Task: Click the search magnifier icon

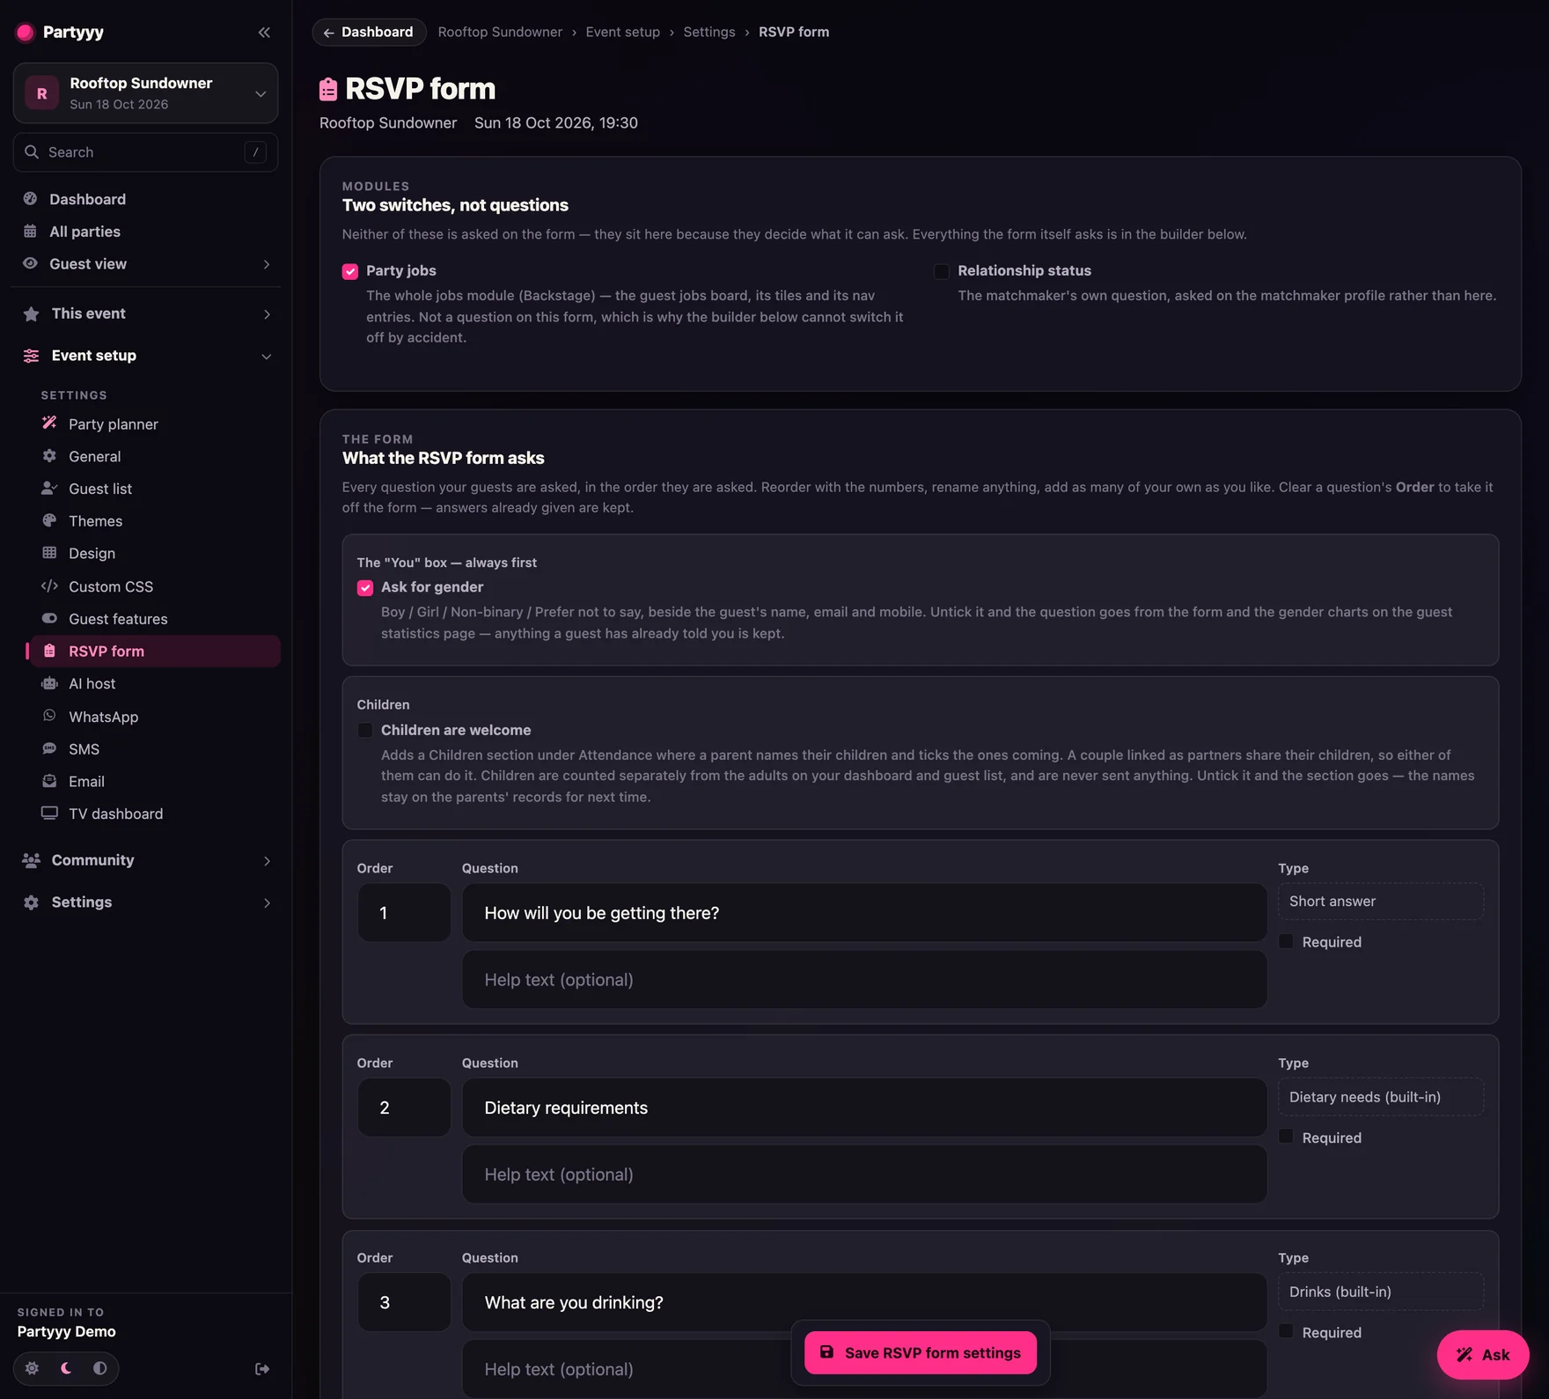Action: coord(32,152)
